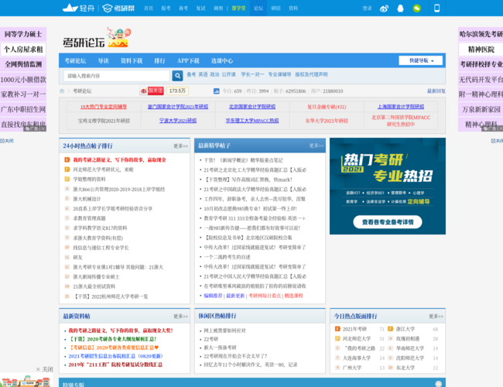Click rank 1 badge in 24小时热点帖子排行
The image size is (503, 387).
[x=67, y=159]
